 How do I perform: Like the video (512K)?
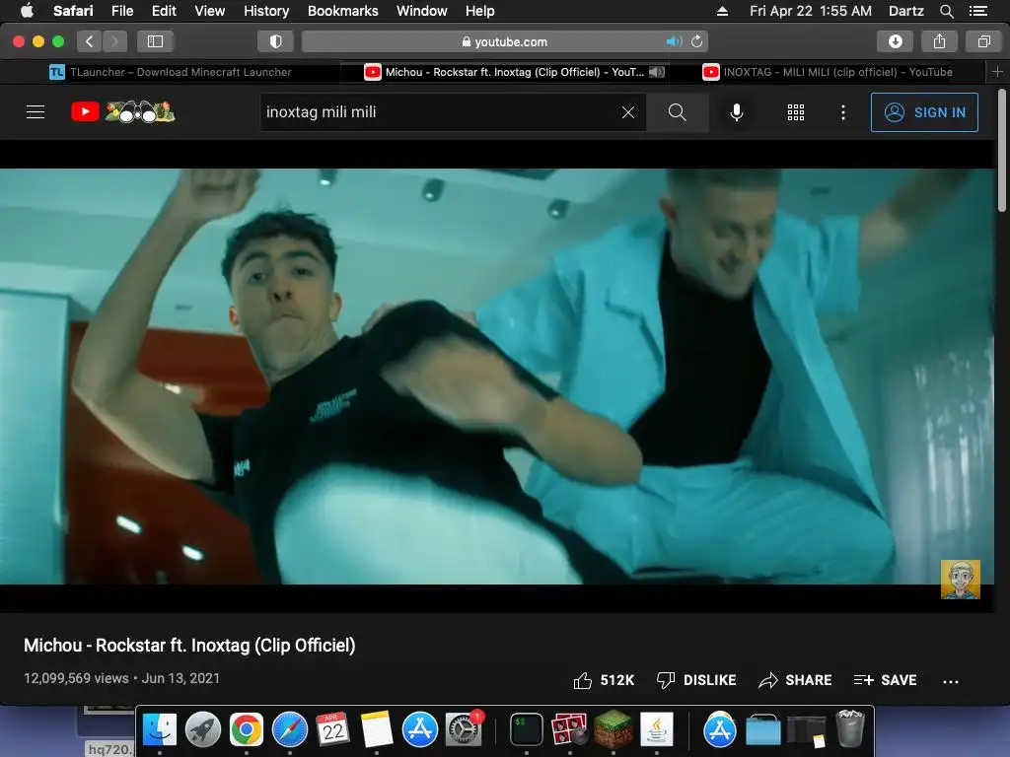click(604, 680)
